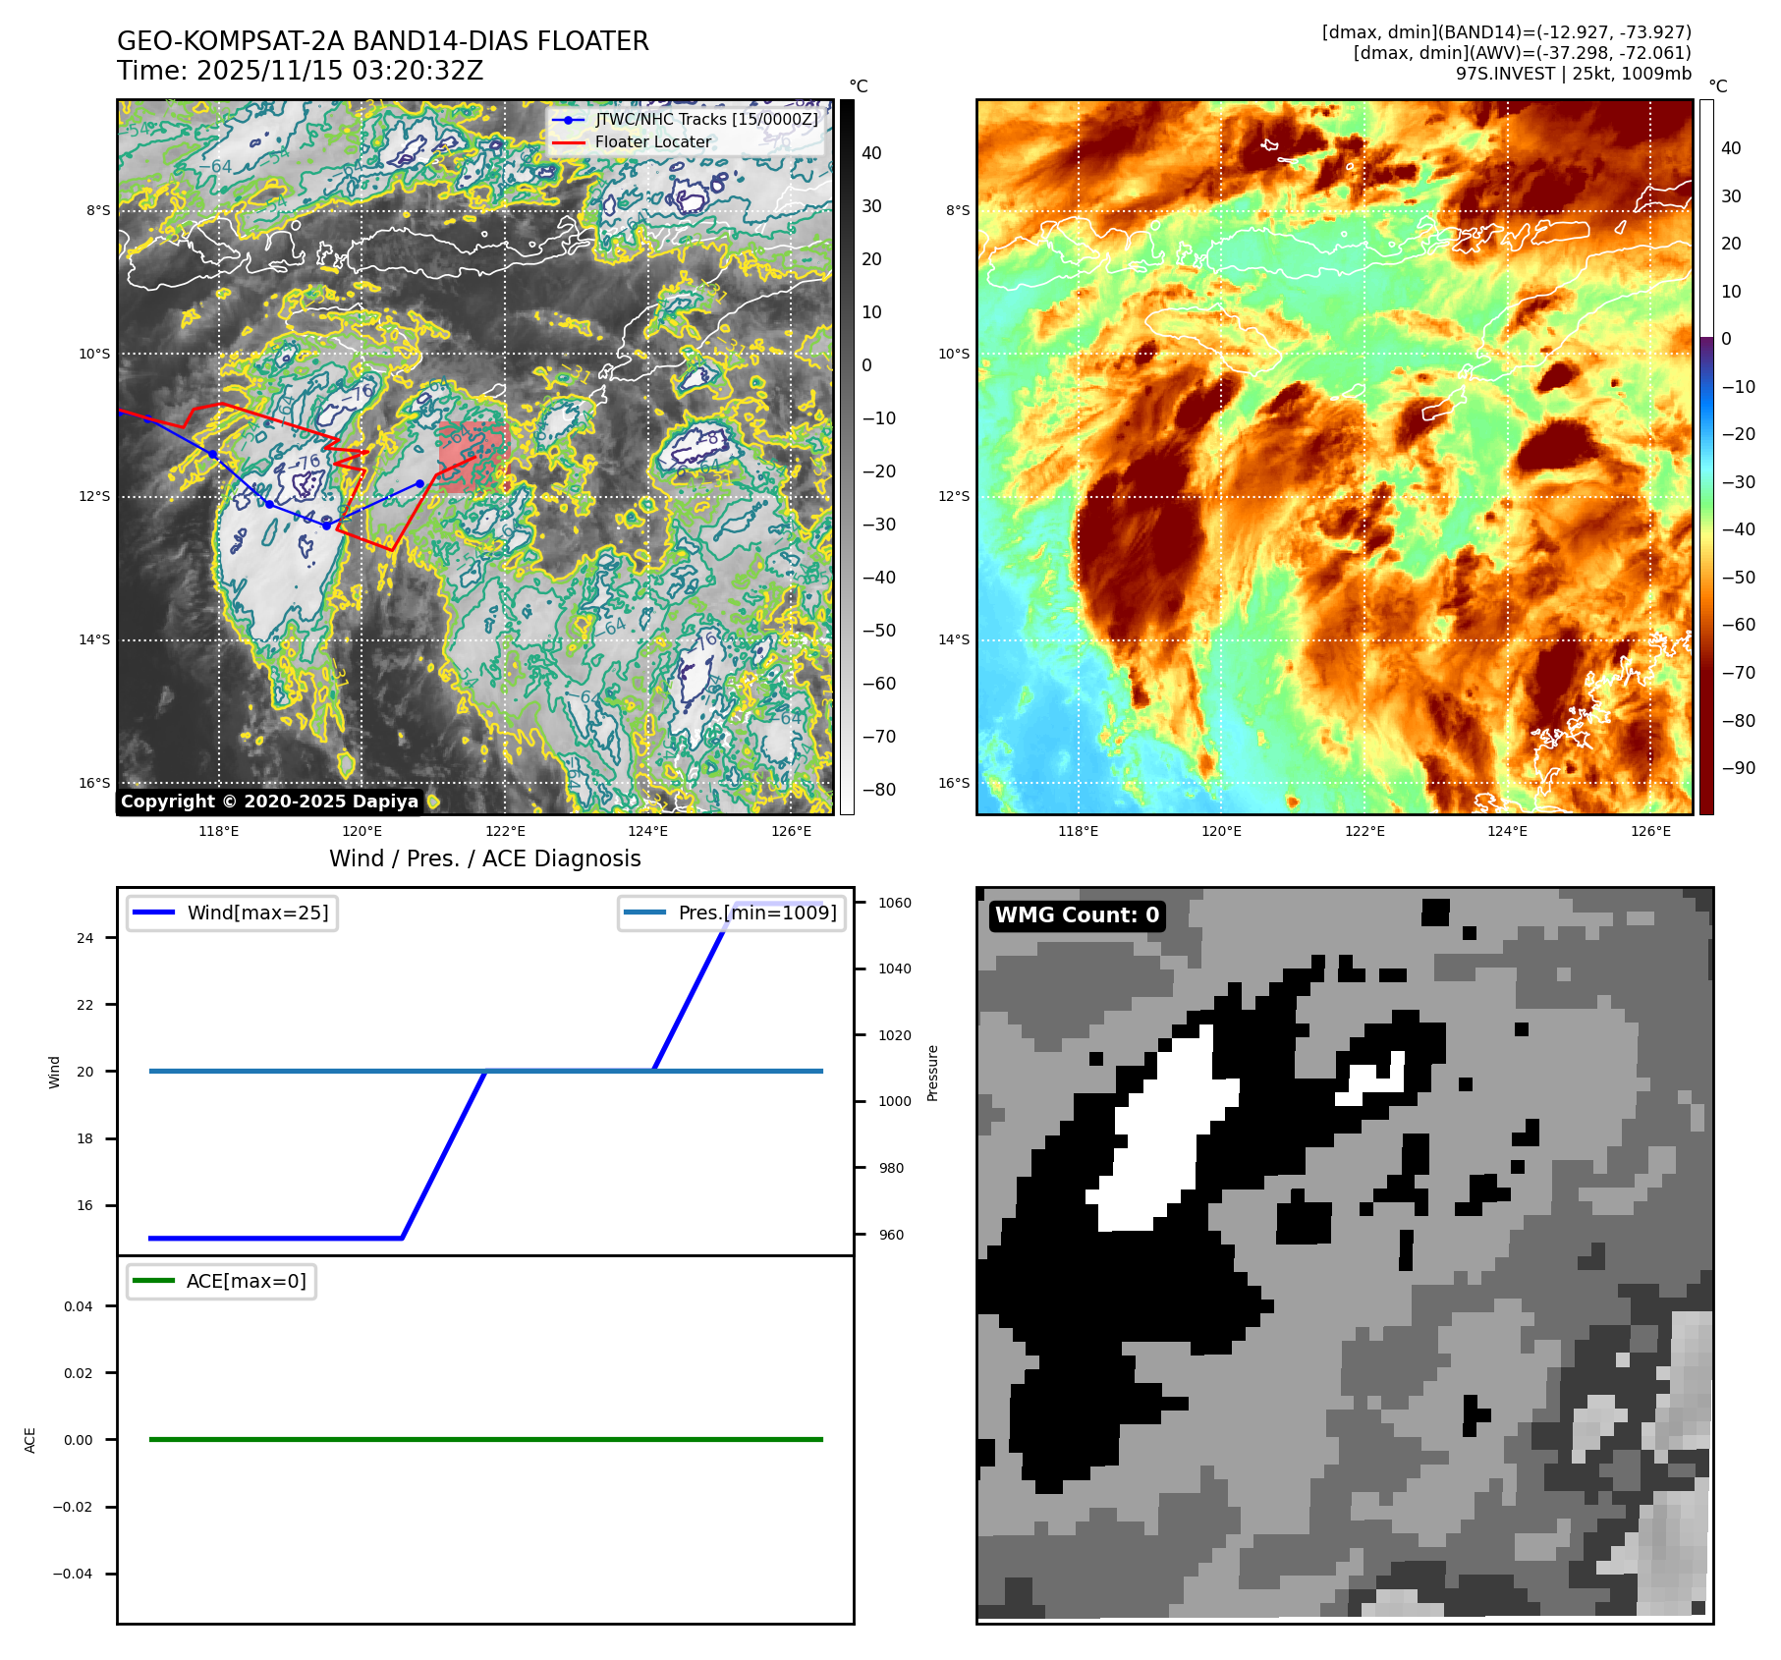Image resolution: width=1781 pixels, height=1660 pixels.
Task: Click the Pres.[min=1009] legend line sample
Action: click(644, 913)
